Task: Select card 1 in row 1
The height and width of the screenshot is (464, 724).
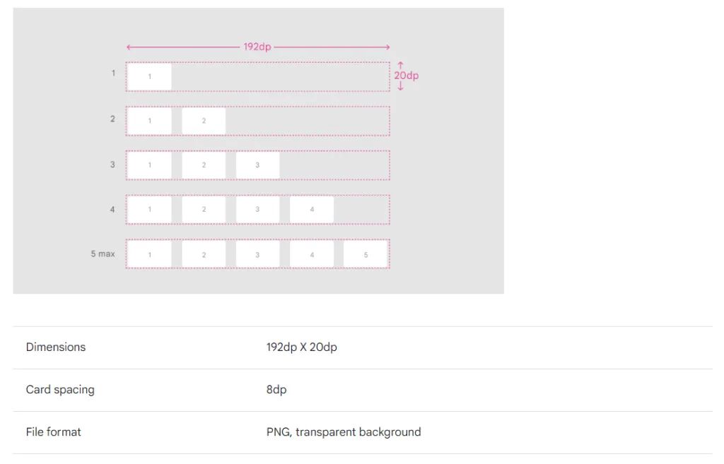Action: coord(149,76)
